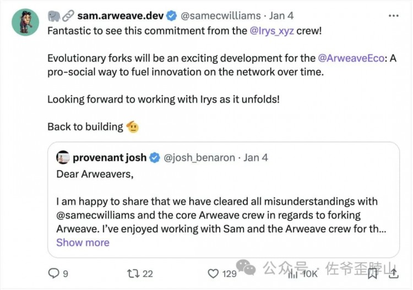413x290 pixels.
Task: Click the blue verified badge next to sam.arweave.dev
Action: (172, 16)
